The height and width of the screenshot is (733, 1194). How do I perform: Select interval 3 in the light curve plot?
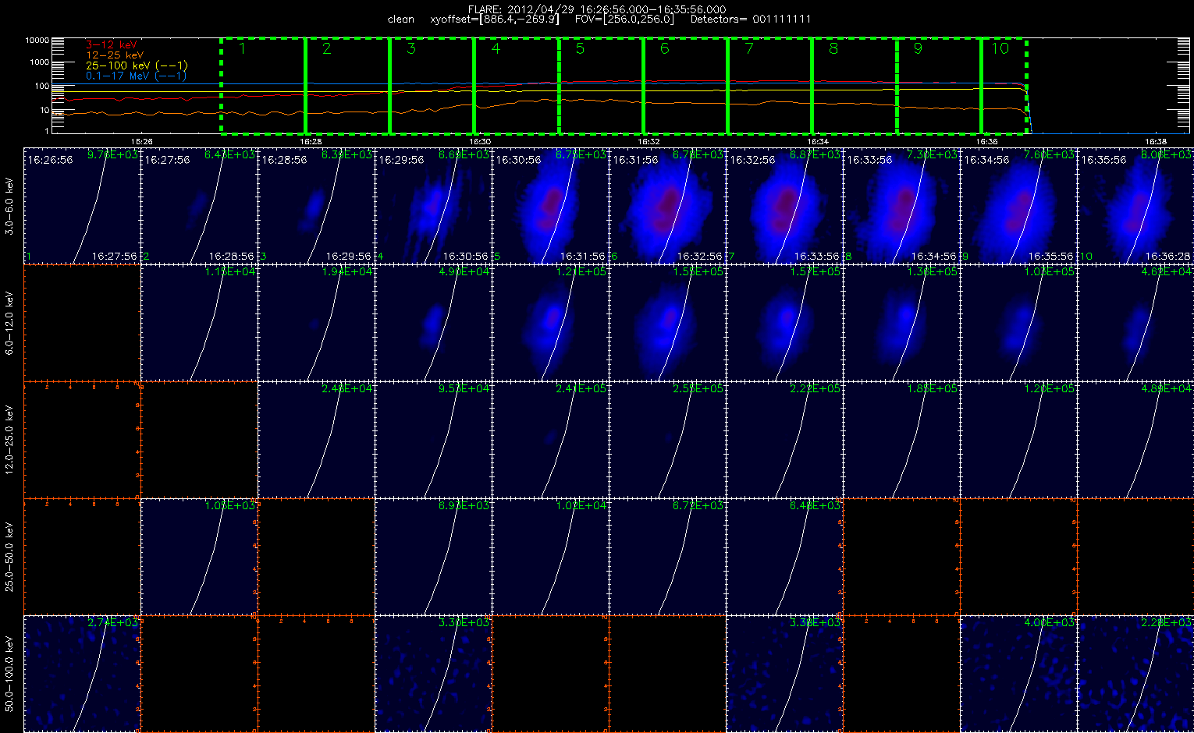(432, 86)
